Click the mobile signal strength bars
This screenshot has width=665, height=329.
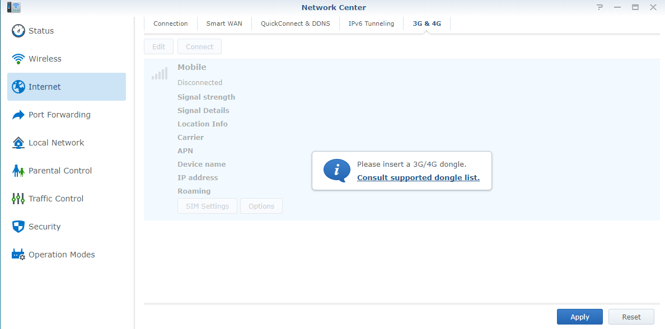pyautogui.click(x=160, y=74)
